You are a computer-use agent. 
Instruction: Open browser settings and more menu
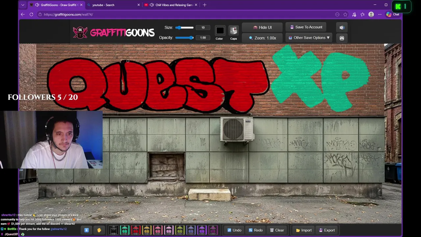(380, 14)
